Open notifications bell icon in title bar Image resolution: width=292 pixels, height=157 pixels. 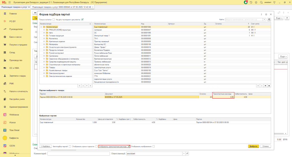click(246, 2)
